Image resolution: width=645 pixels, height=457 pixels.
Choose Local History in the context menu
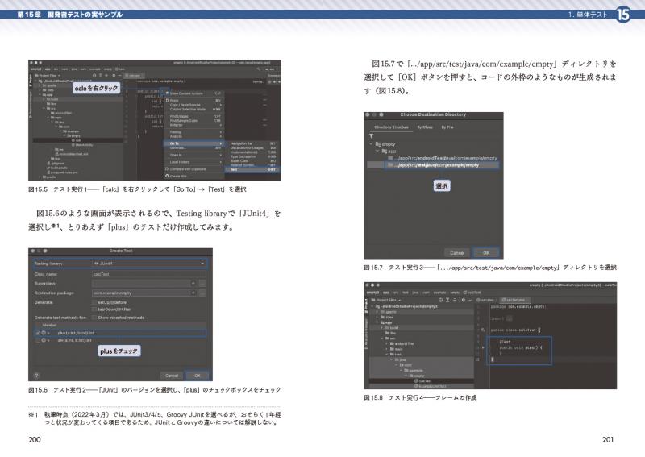(193, 162)
